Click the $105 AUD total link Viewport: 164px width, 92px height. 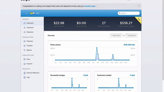tap(129, 45)
